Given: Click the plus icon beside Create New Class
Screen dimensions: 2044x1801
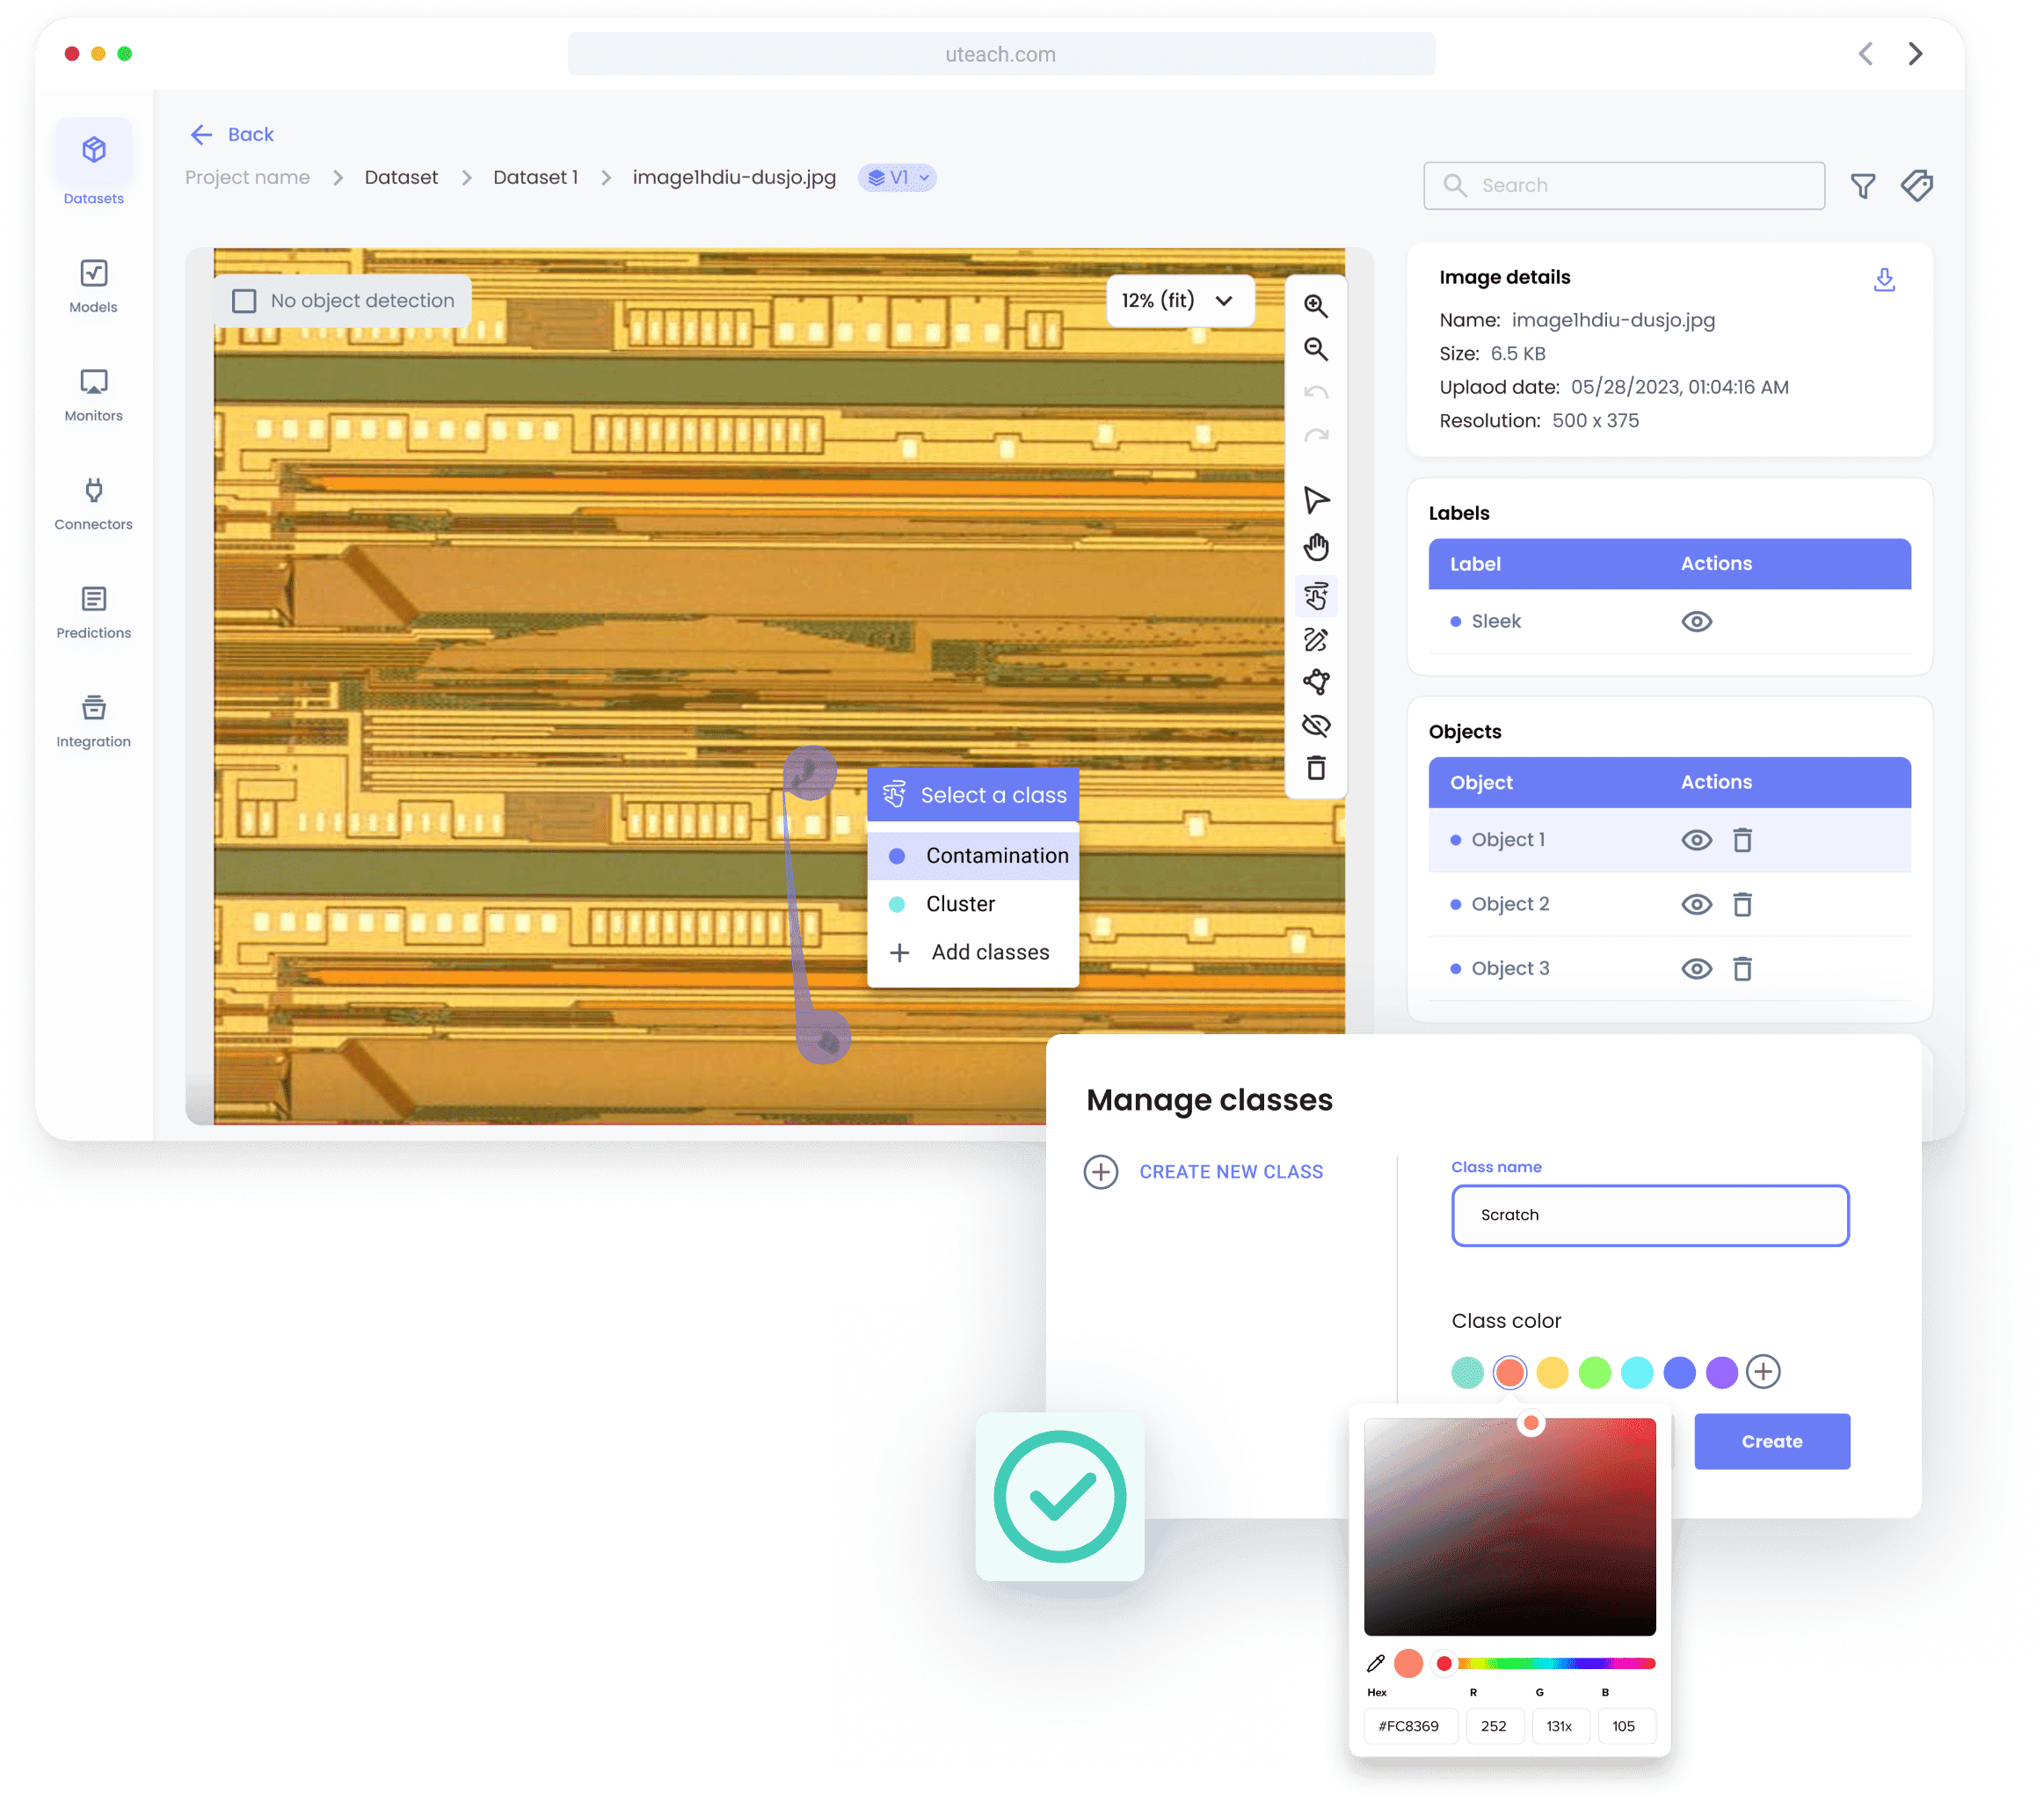Looking at the screenshot, I should click(1100, 1171).
